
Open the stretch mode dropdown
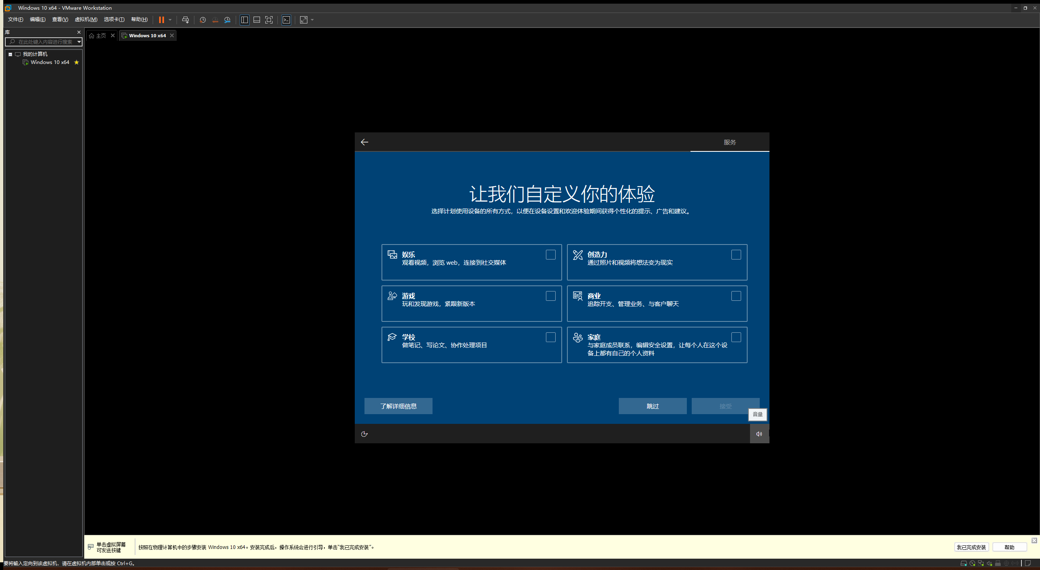coord(311,20)
